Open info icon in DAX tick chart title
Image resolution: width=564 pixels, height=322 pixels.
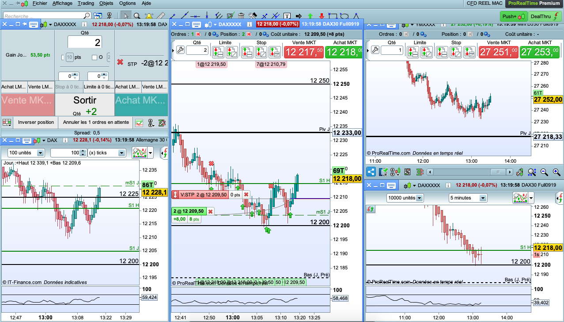pos(65,140)
